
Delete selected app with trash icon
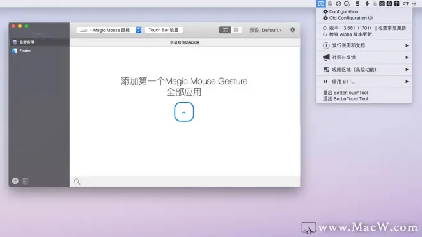(x=26, y=181)
